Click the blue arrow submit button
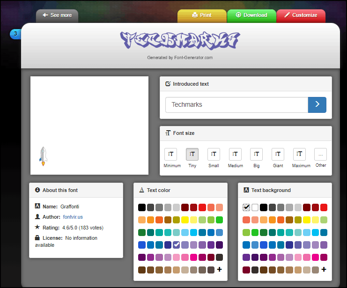 (317, 105)
